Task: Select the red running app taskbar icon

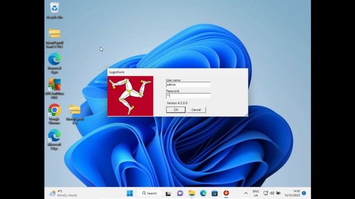Action: [x=226, y=193]
